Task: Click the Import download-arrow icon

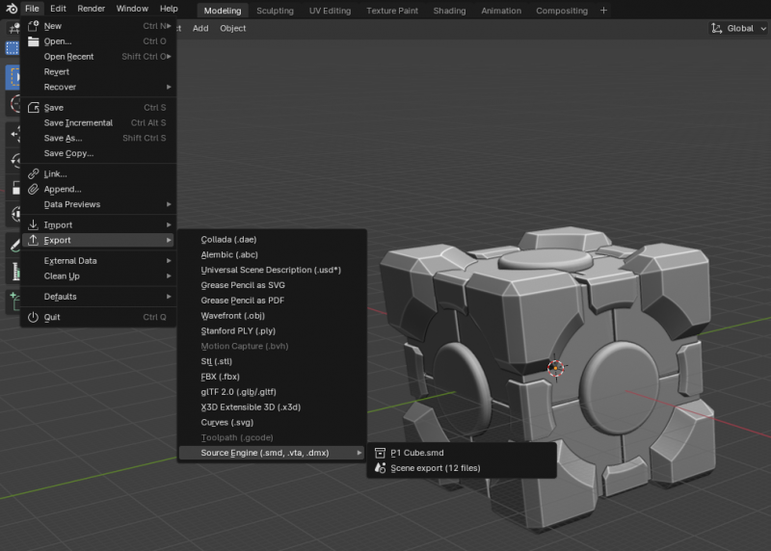Action: point(33,225)
